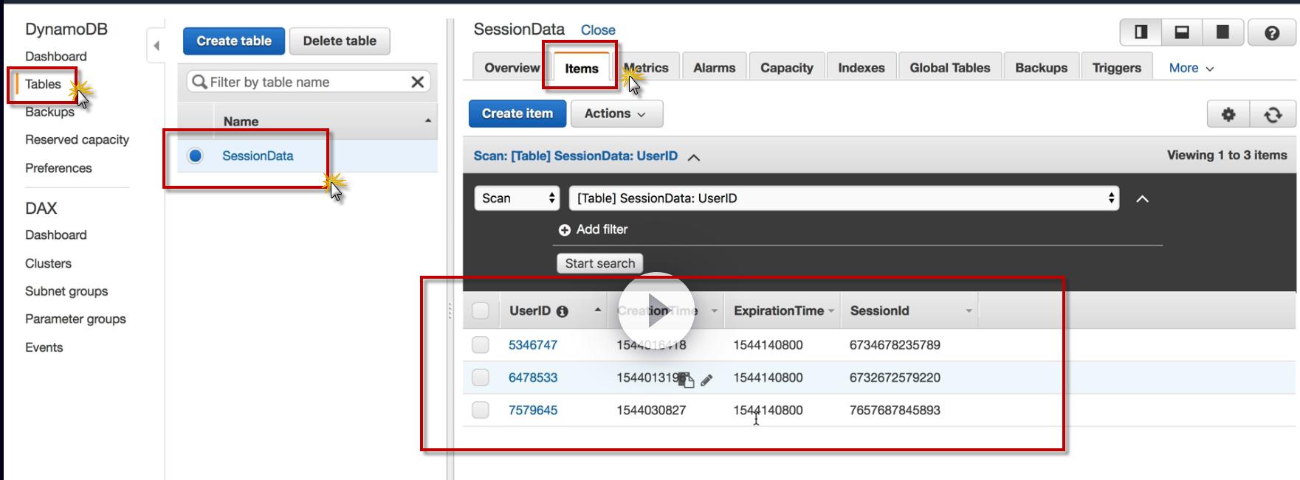Check the box for item 7579645
This screenshot has width=1300, height=480.
[481, 409]
